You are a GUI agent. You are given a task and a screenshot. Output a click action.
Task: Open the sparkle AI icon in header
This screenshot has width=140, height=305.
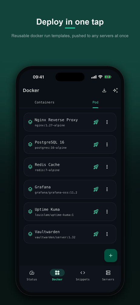tap(115, 90)
